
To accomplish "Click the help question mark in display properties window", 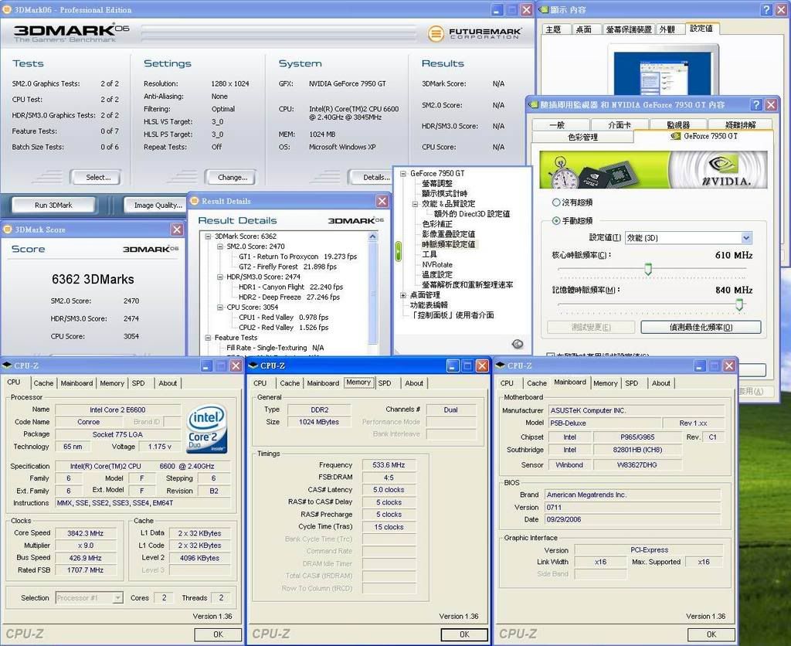I will (x=766, y=9).
